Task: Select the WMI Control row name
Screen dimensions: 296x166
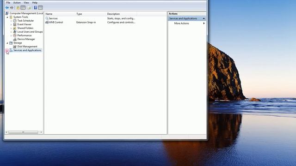Action: [56, 22]
